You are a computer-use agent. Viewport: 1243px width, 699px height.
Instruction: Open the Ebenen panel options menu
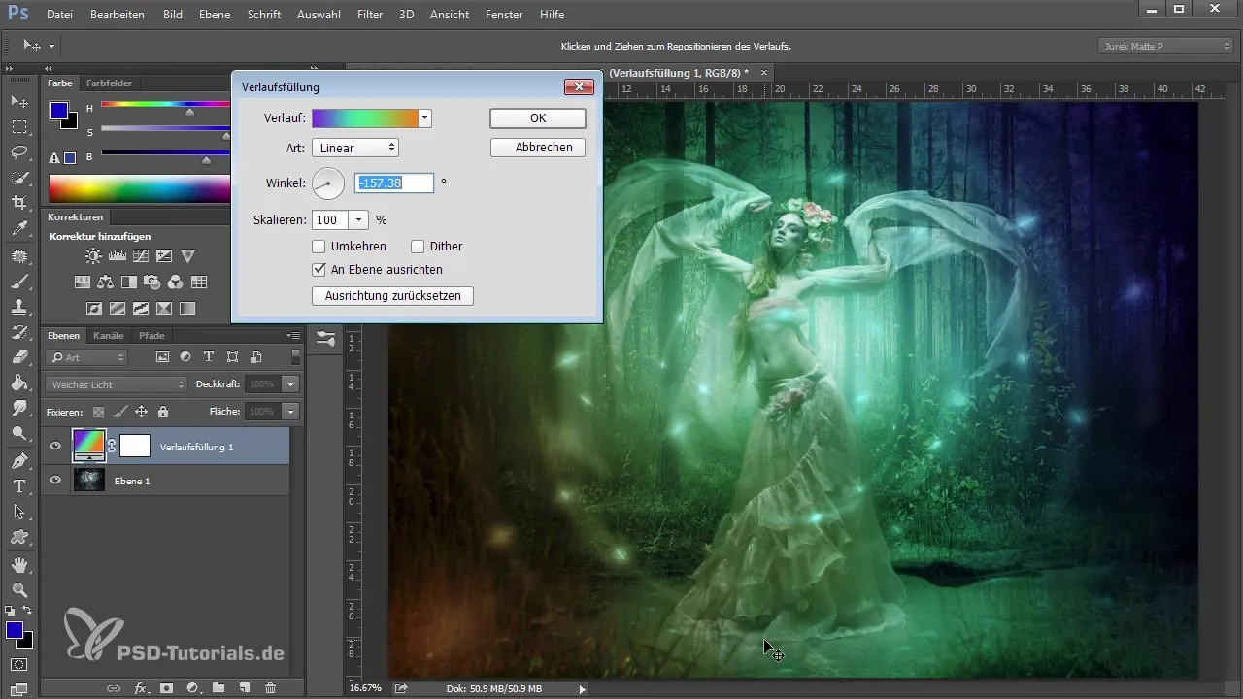pos(294,336)
